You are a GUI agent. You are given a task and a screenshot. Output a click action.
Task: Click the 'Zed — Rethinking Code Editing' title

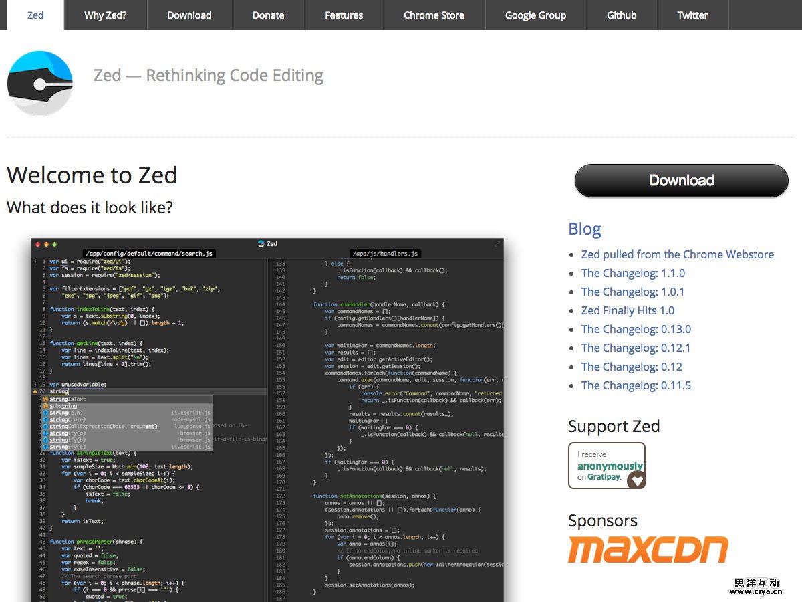[209, 76]
